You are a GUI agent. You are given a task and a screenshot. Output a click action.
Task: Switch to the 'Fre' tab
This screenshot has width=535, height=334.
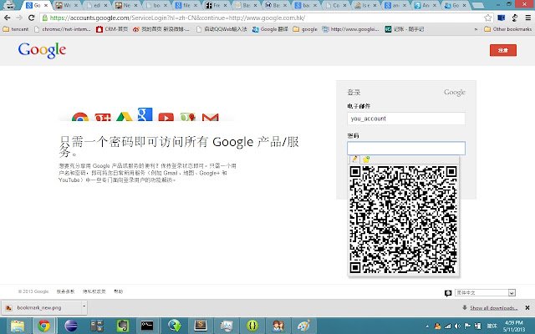pyautogui.click(x=215, y=6)
